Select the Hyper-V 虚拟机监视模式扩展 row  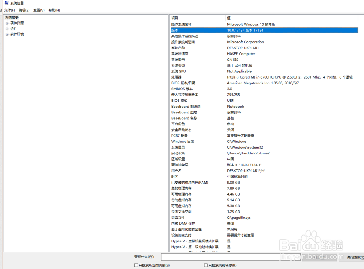pos(264,241)
